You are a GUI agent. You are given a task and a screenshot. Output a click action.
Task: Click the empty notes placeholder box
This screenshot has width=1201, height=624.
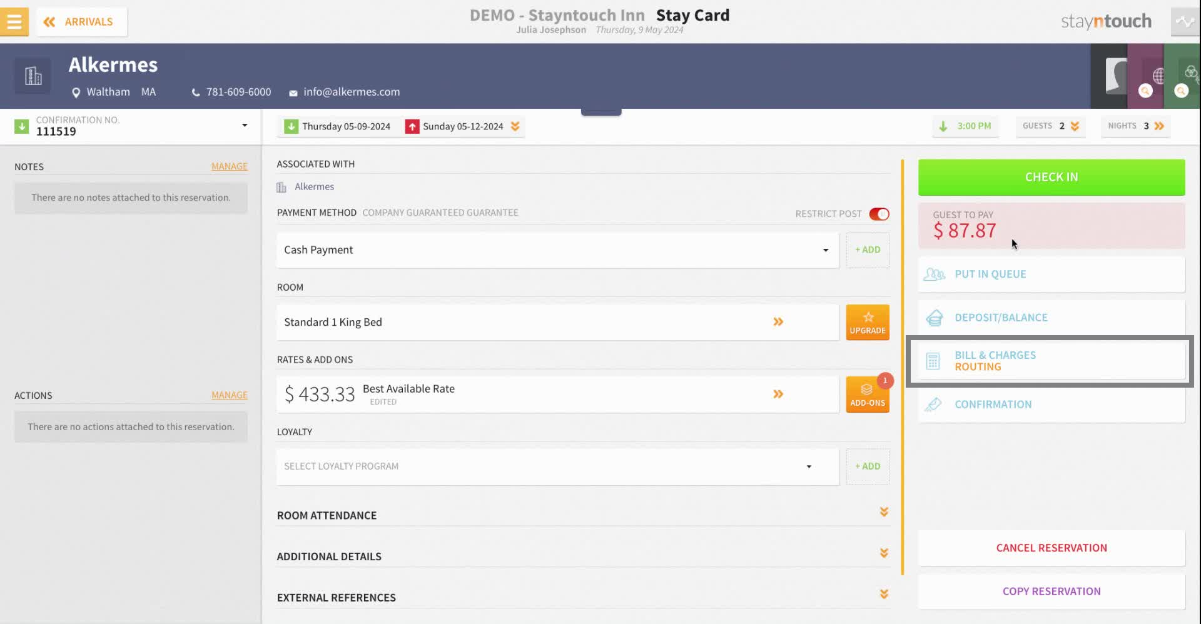point(131,198)
